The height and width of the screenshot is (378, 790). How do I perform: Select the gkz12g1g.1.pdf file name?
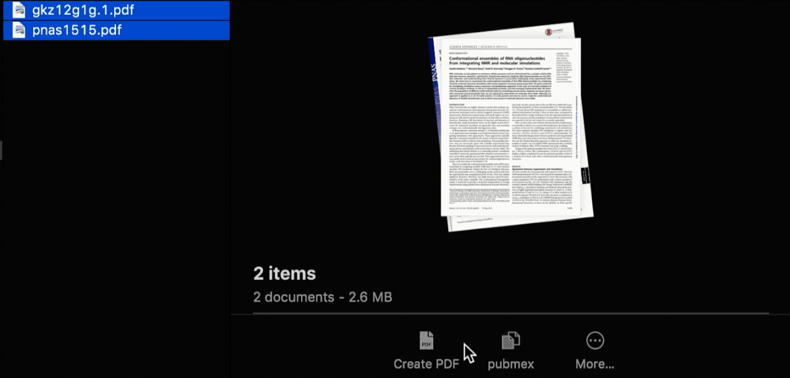click(x=83, y=10)
